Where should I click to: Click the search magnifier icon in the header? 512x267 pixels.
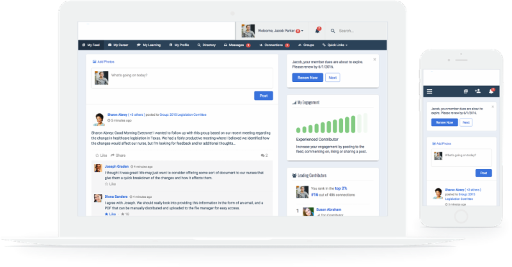[x=332, y=31]
